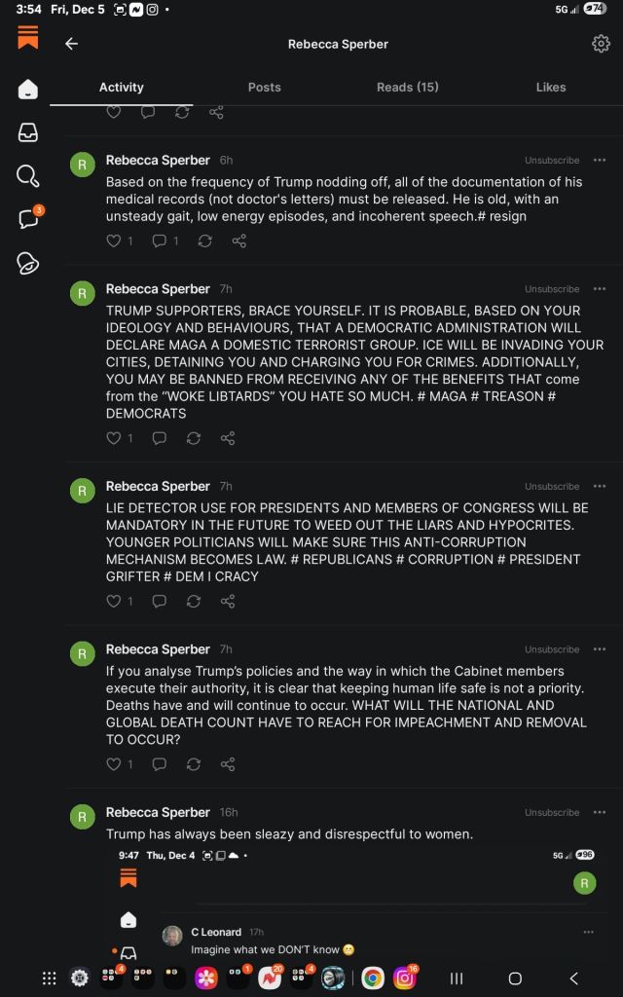Unsubscribe on the Trump nodding off post
The width and height of the screenshot is (623, 997).
[x=552, y=160]
